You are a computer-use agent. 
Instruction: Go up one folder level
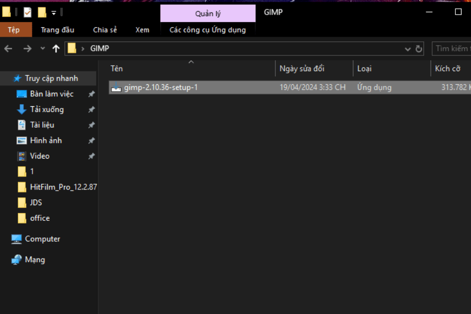click(56, 49)
